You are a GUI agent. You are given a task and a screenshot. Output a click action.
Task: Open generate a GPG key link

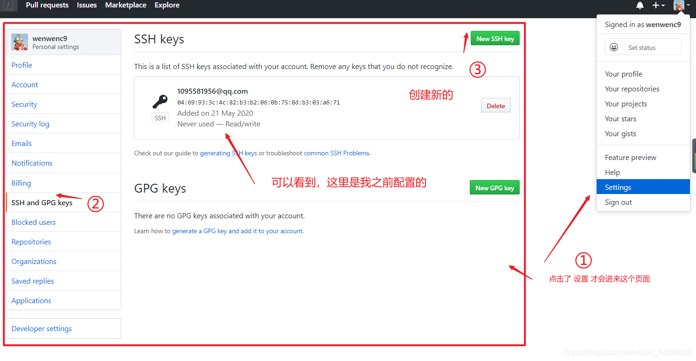[237, 231]
